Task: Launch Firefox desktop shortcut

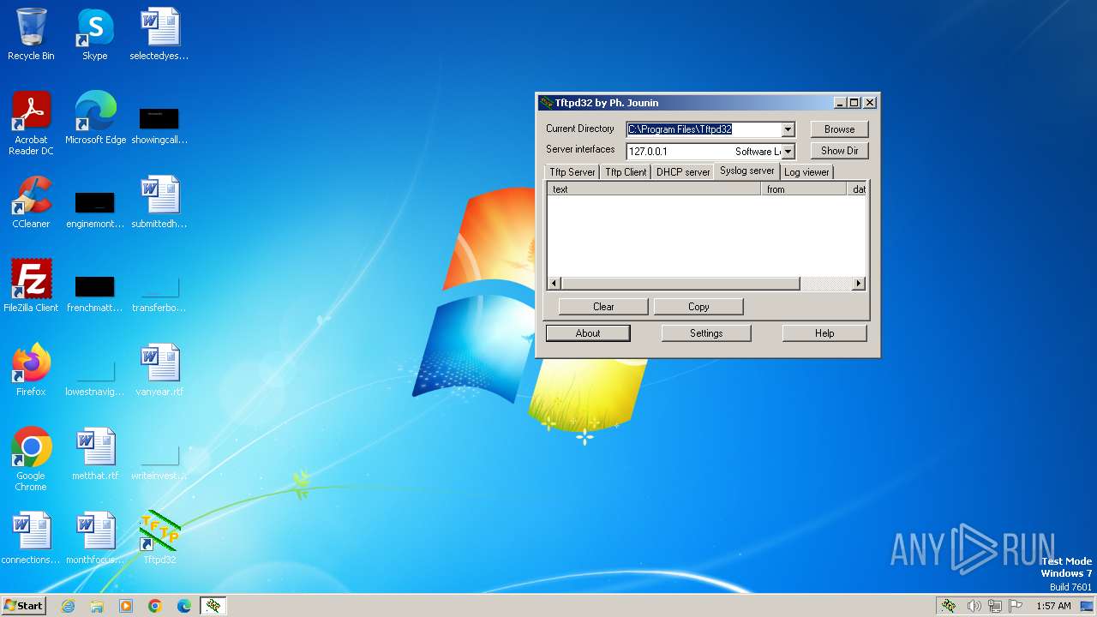Action: coord(31,370)
